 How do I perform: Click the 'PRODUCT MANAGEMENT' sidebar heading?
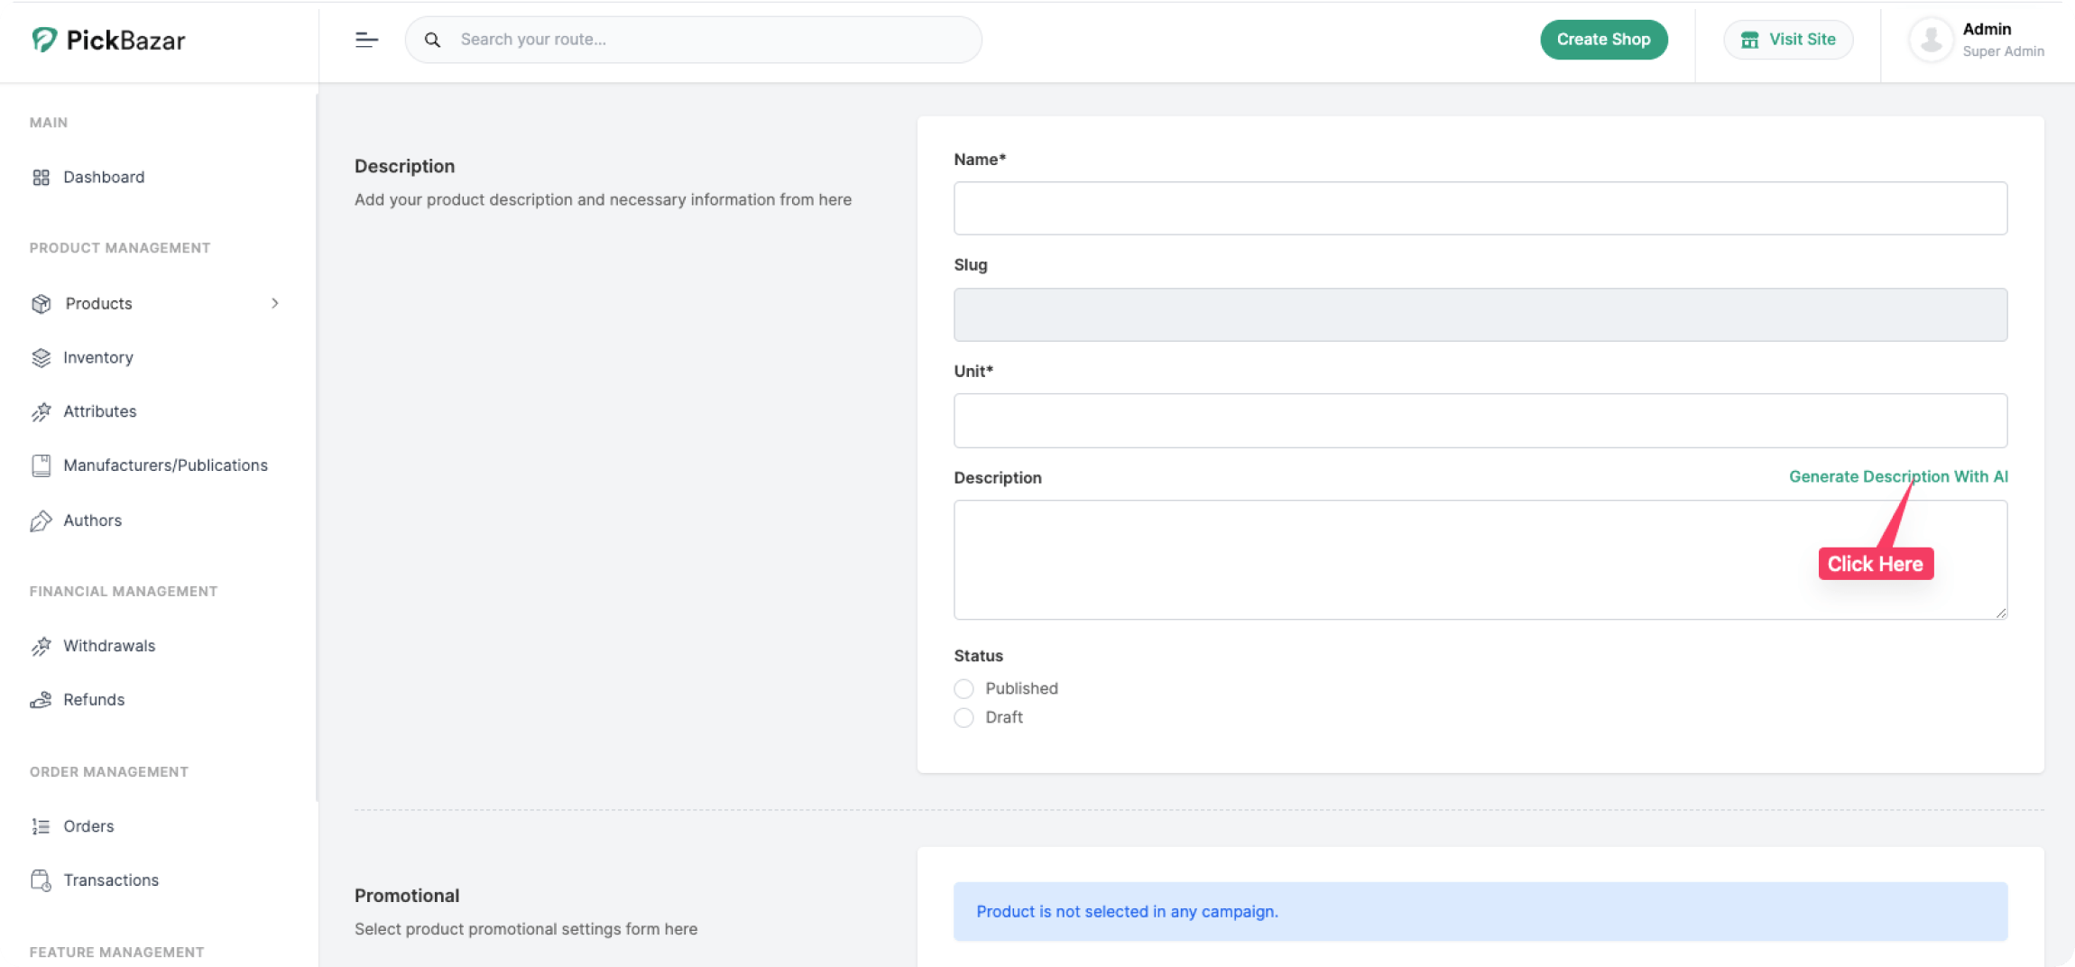(120, 248)
